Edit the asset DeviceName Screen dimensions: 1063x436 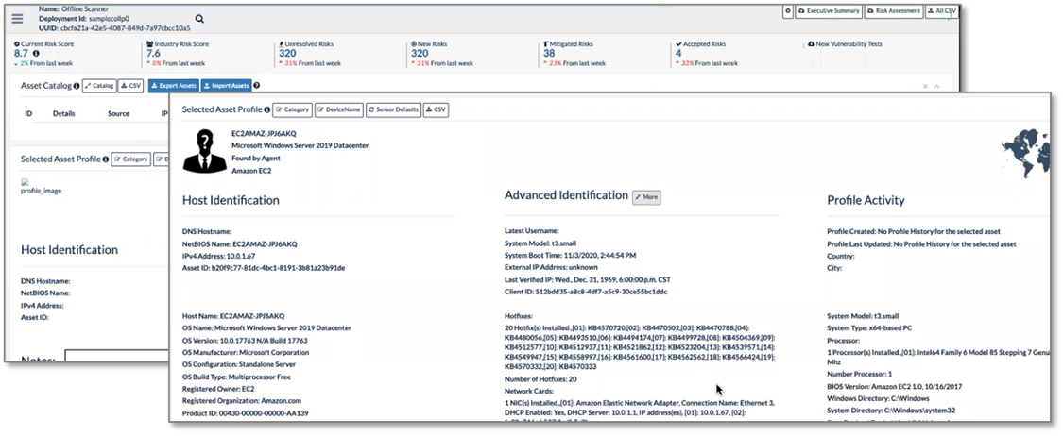[338, 109]
